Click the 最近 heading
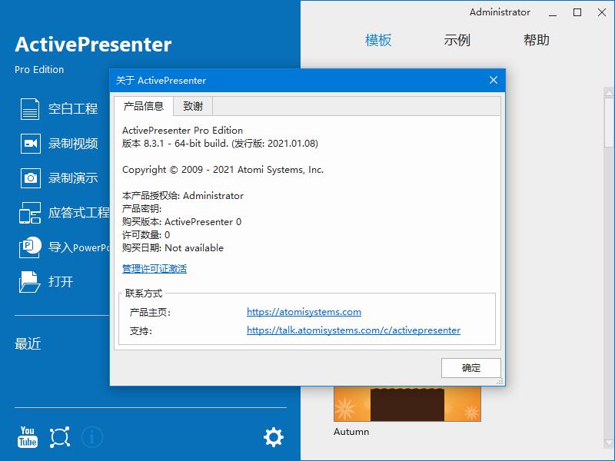 28,343
